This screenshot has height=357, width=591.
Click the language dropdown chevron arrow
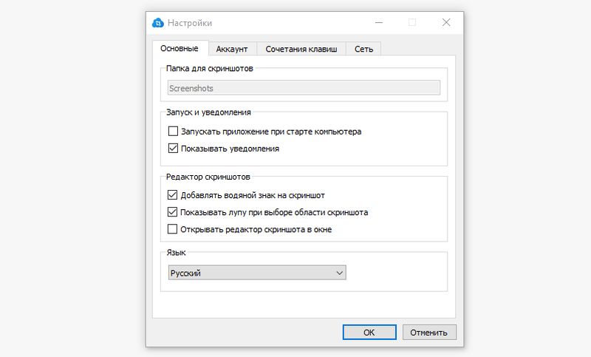339,273
